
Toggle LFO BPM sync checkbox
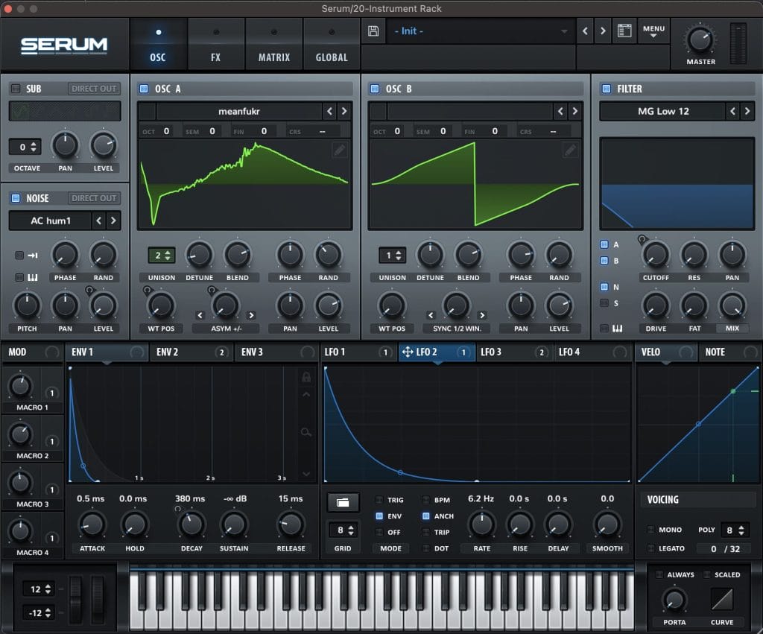point(426,500)
